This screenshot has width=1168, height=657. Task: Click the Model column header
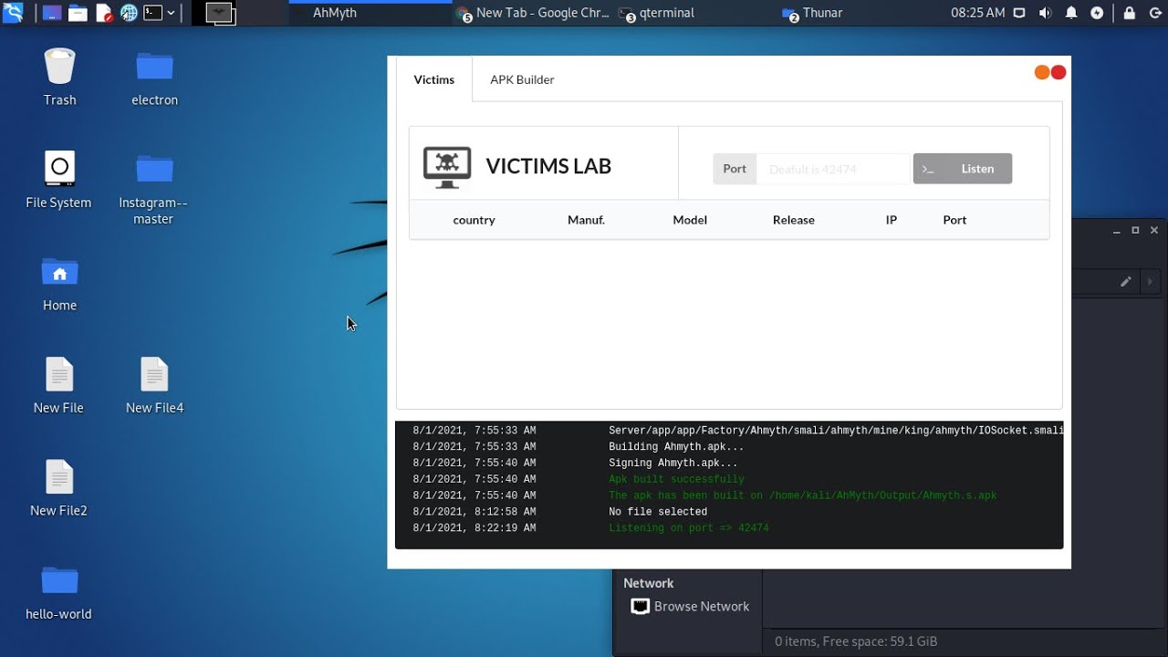[690, 220]
